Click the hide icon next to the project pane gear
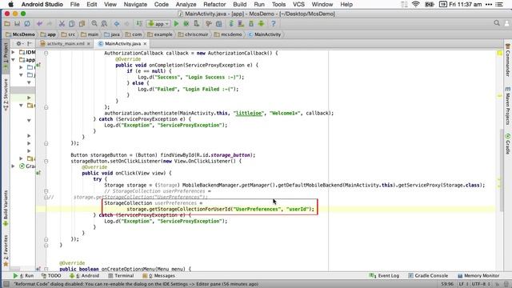512x288 pixels. pos(29,43)
